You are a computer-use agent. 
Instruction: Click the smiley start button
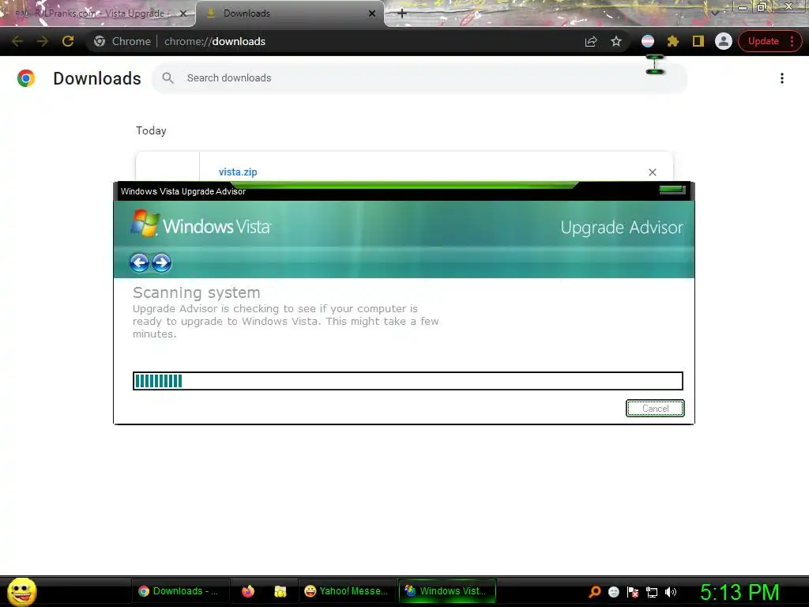point(21,591)
